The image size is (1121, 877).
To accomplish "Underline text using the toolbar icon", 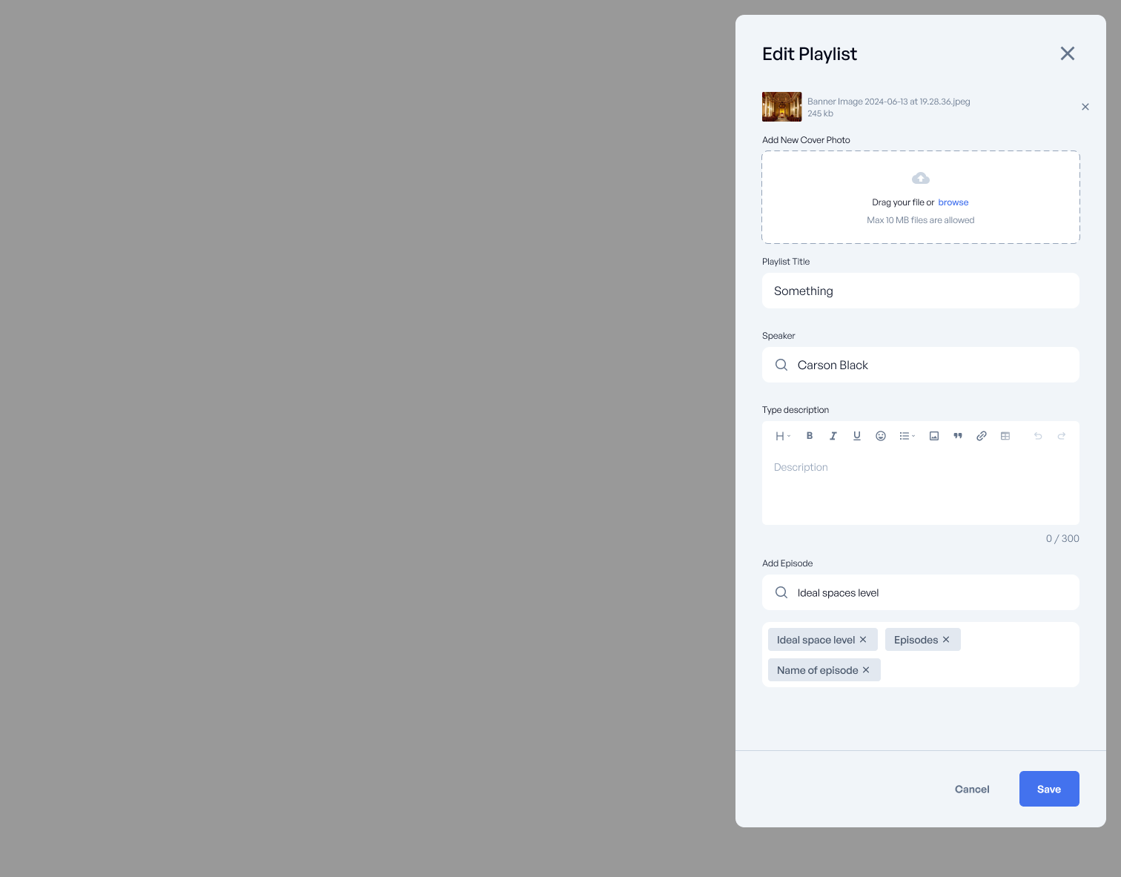I will pyautogui.click(x=857, y=436).
